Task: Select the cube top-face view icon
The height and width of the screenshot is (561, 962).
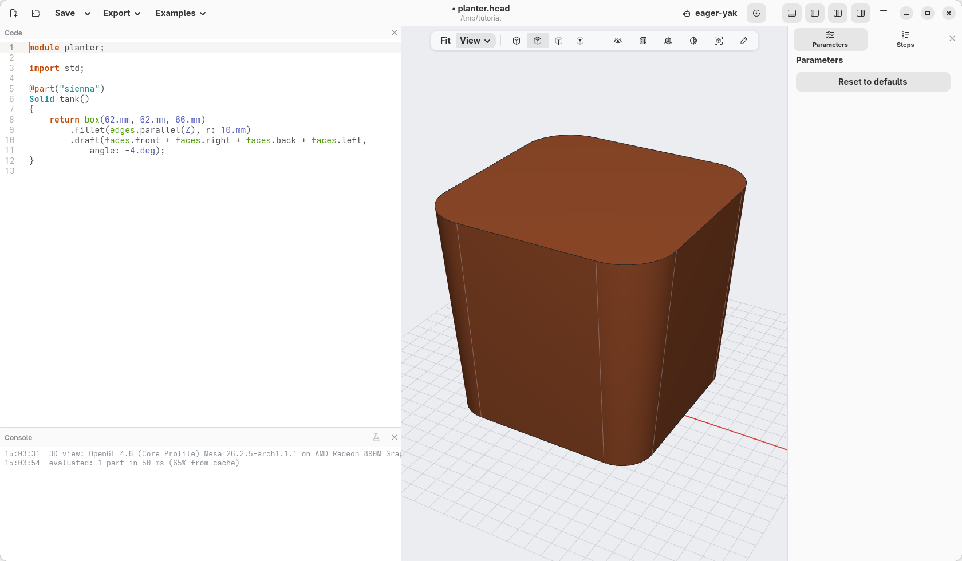Action: click(x=538, y=41)
